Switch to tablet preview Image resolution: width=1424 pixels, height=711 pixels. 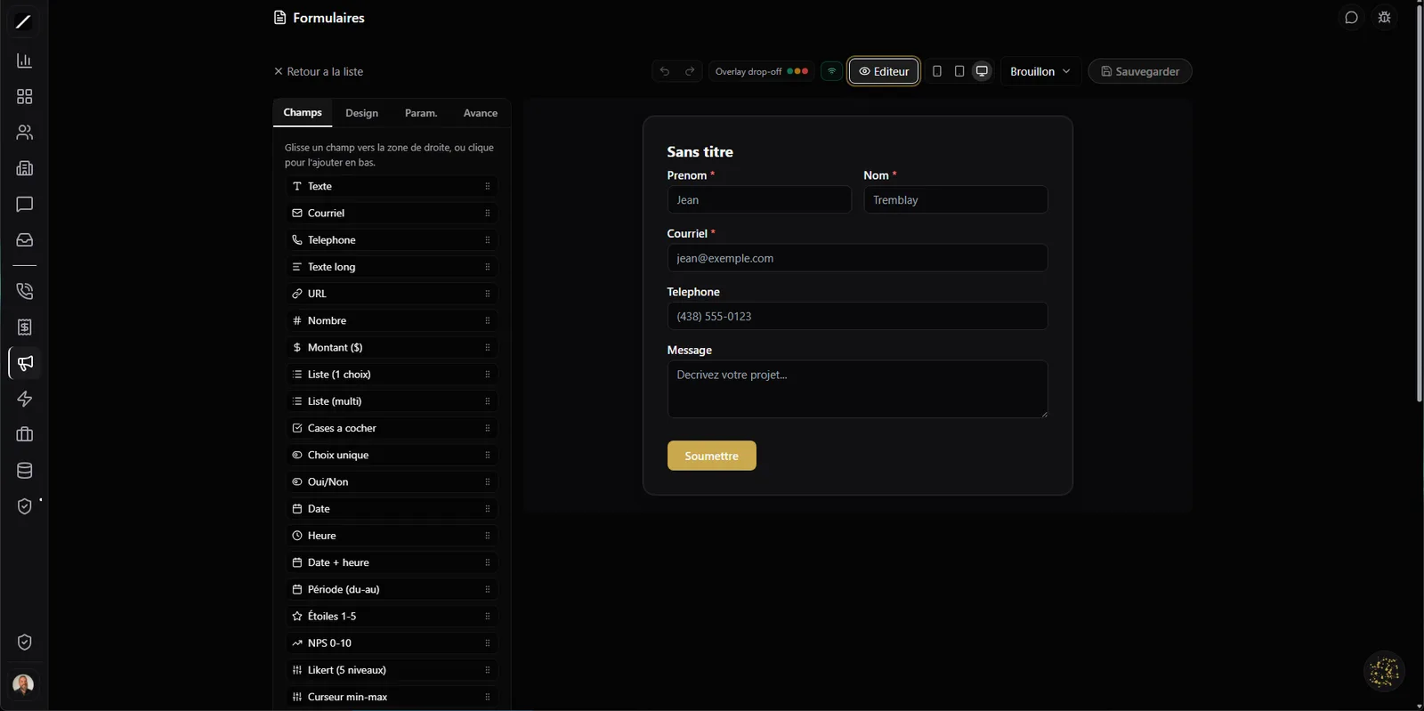(x=959, y=71)
